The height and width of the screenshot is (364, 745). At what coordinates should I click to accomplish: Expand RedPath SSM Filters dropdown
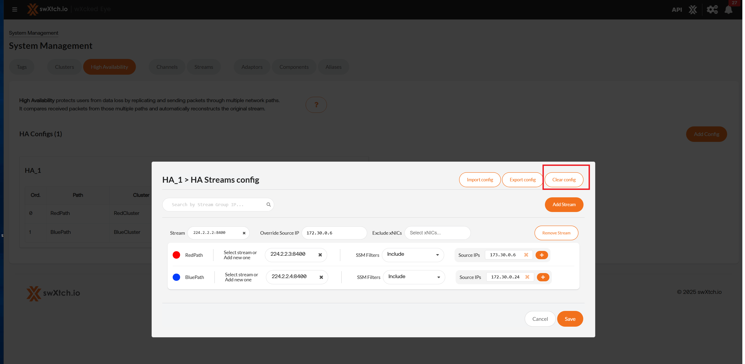[x=413, y=255]
